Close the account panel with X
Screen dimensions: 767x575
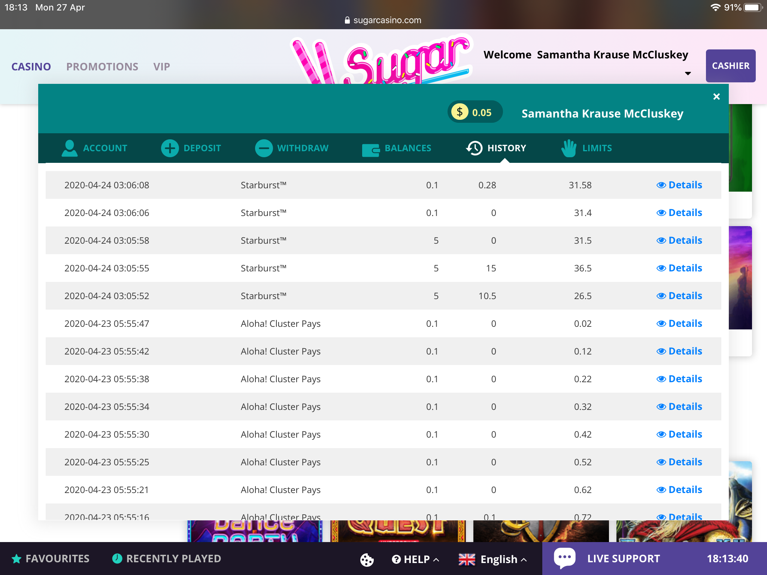pos(716,97)
